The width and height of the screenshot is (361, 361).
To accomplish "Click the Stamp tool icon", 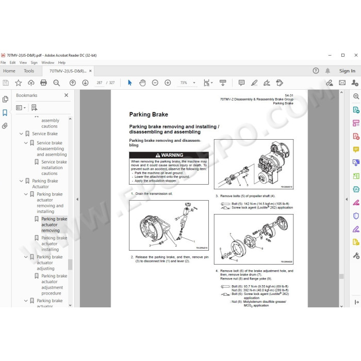I will click(280, 83).
